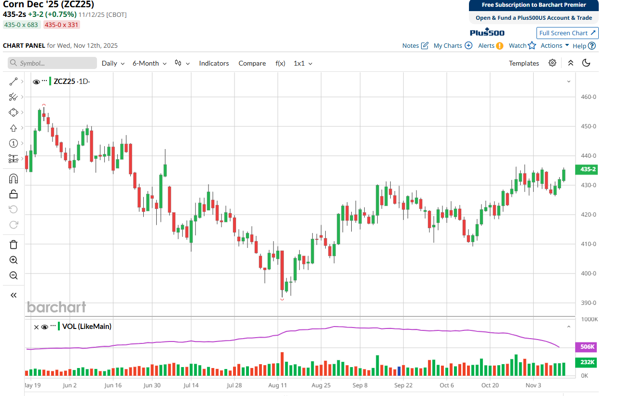
Task: Toggle visibility of the VOL indicator
Action: pyautogui.click(x=45, y=327)
